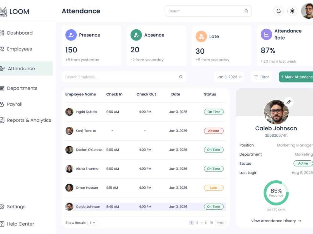Viewport: 313px width, 234px height.
Task: Go to page 10 in pagination
Action: [211, 223]
